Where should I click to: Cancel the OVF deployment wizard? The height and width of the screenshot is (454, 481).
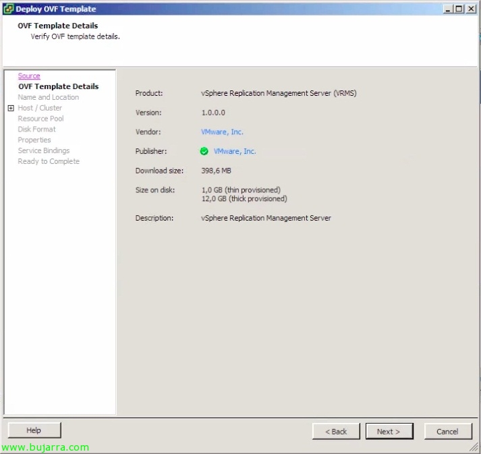click(x=447, y=432)
